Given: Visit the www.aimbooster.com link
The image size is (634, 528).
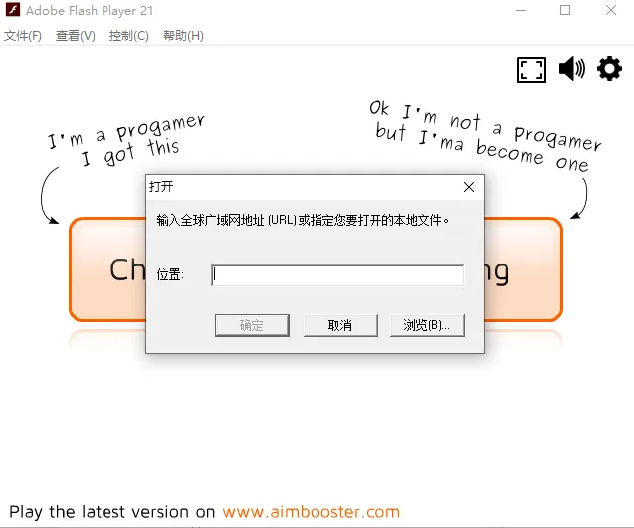Looking at the screenshot, I should [x=311, y=512].
